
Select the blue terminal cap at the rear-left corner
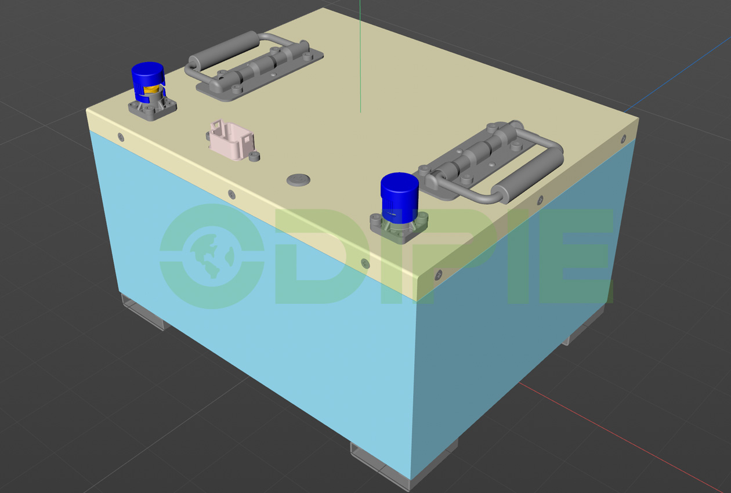[x=147, y=78]
